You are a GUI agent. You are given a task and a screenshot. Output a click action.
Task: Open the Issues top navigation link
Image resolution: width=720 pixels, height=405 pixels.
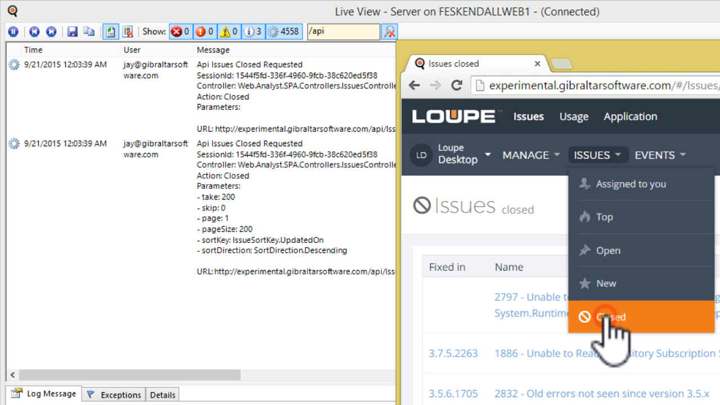[x=528, y=116]
